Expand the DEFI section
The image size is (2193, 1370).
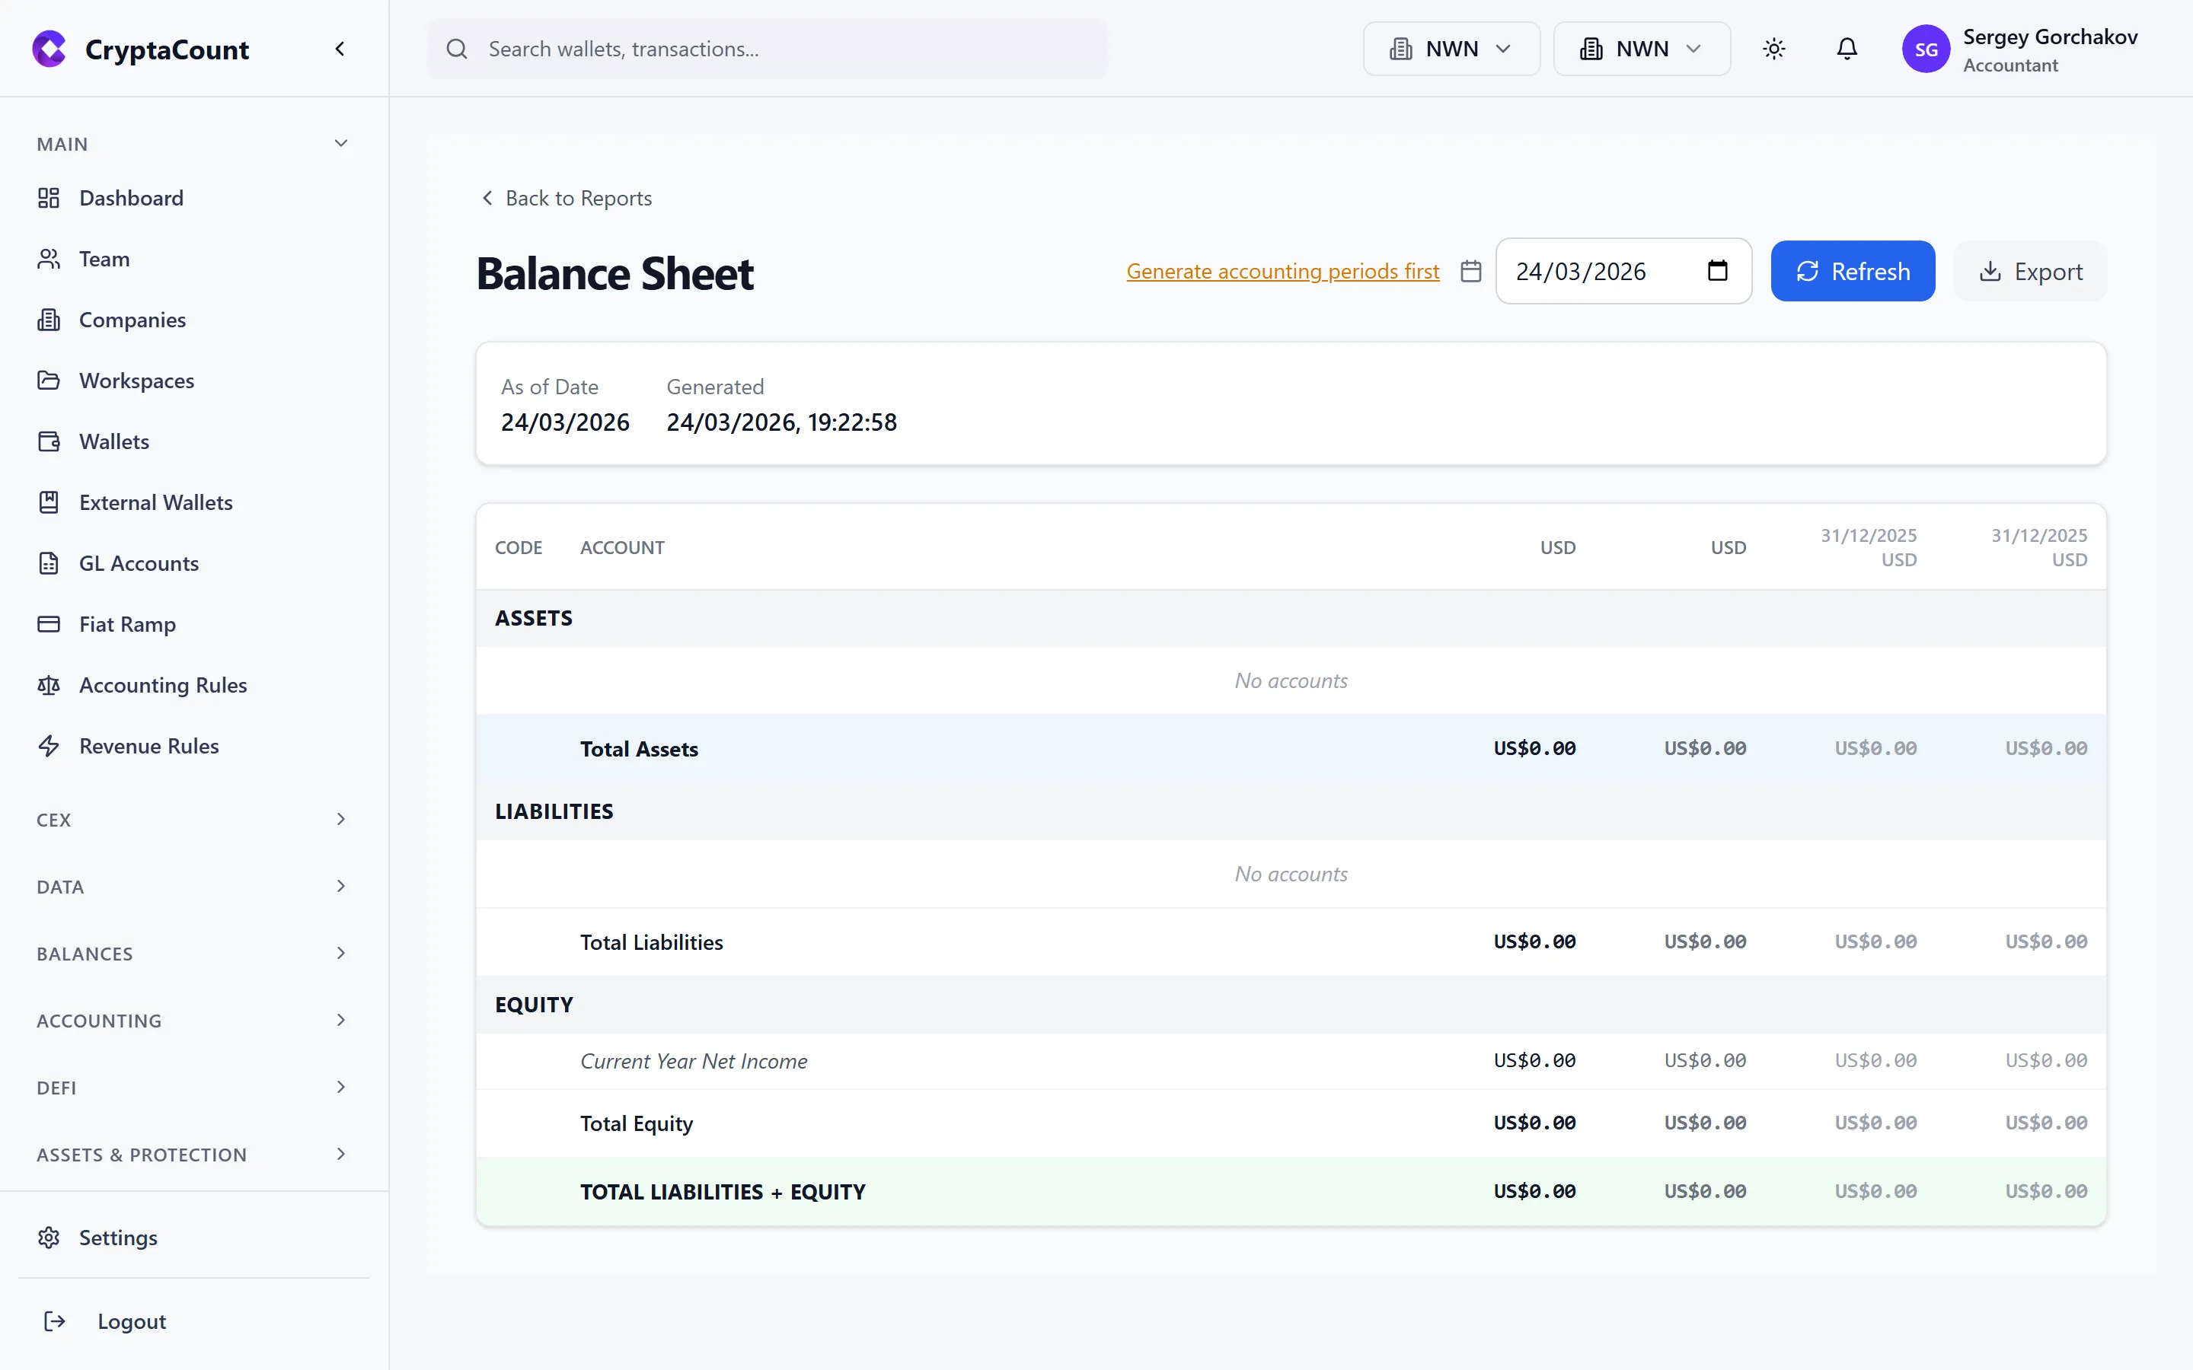pyautogui.click(x=190, y=1088)
